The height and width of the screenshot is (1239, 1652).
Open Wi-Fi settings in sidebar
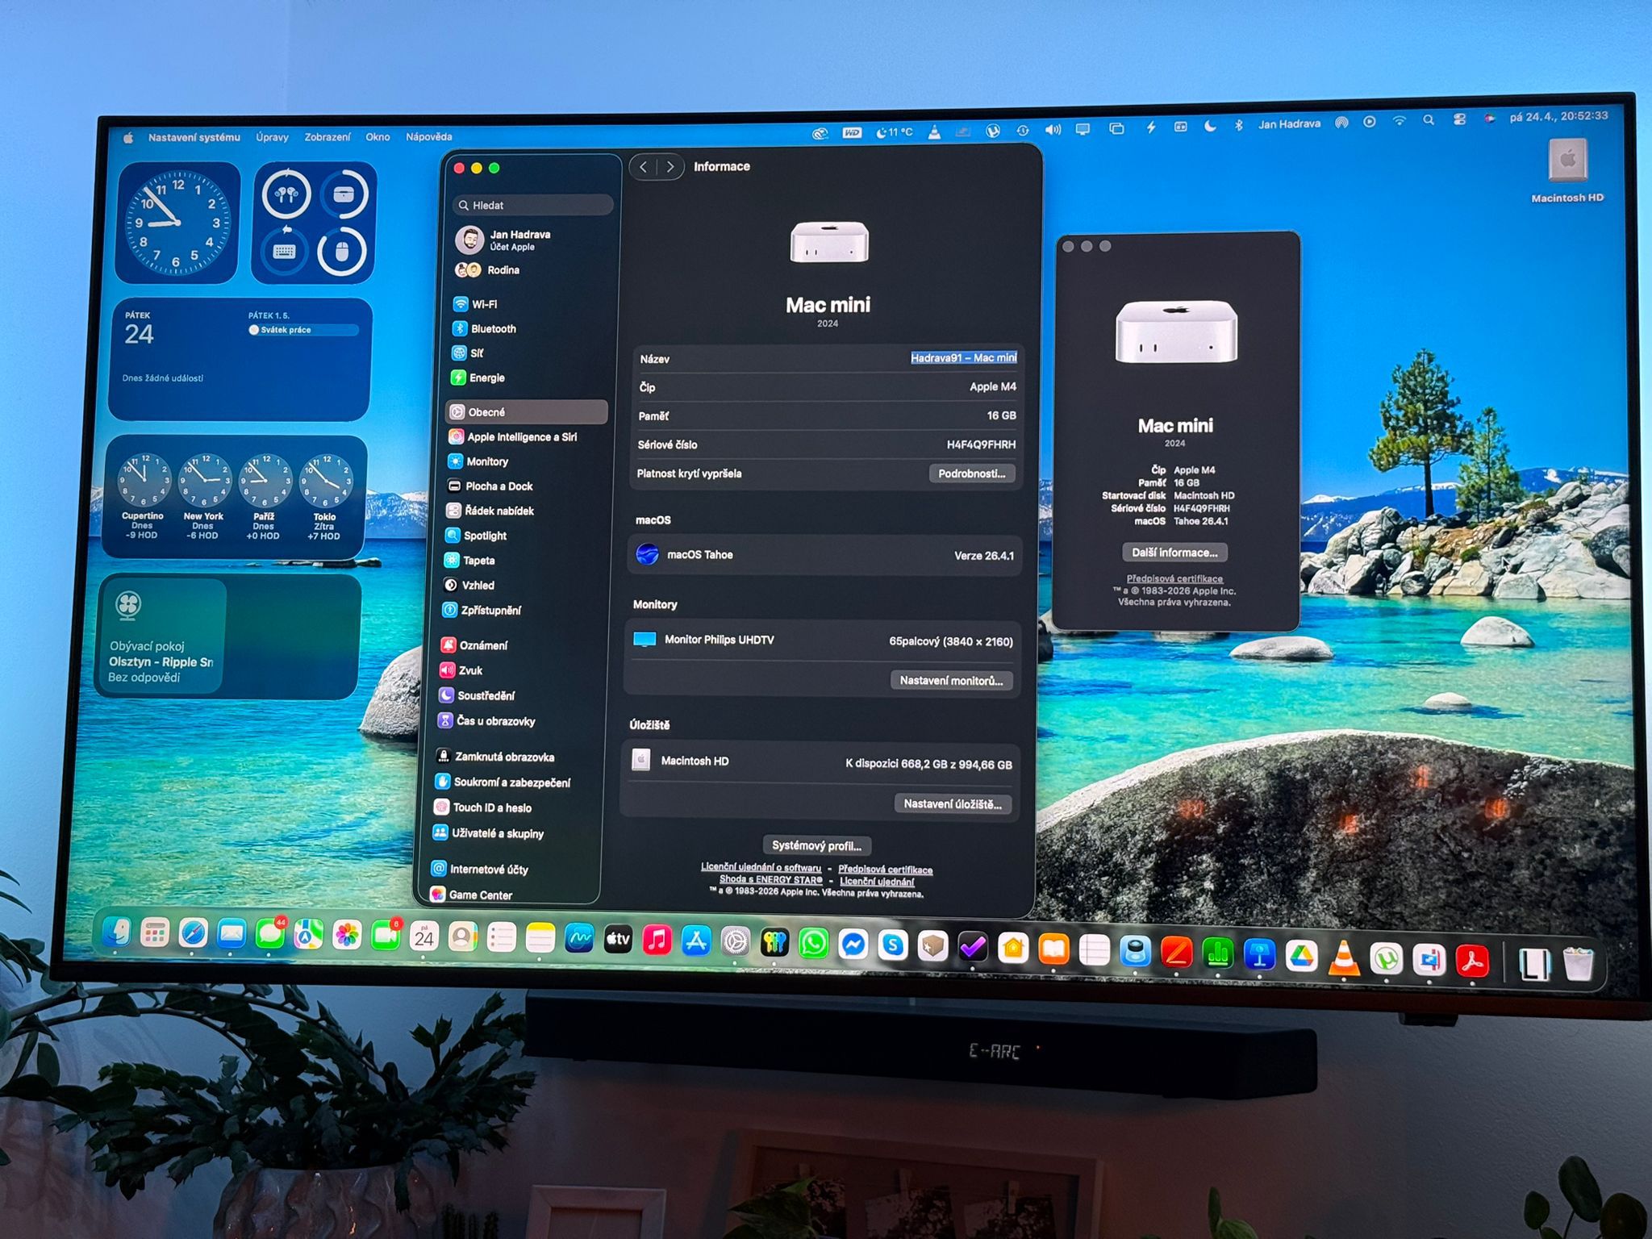484,304
